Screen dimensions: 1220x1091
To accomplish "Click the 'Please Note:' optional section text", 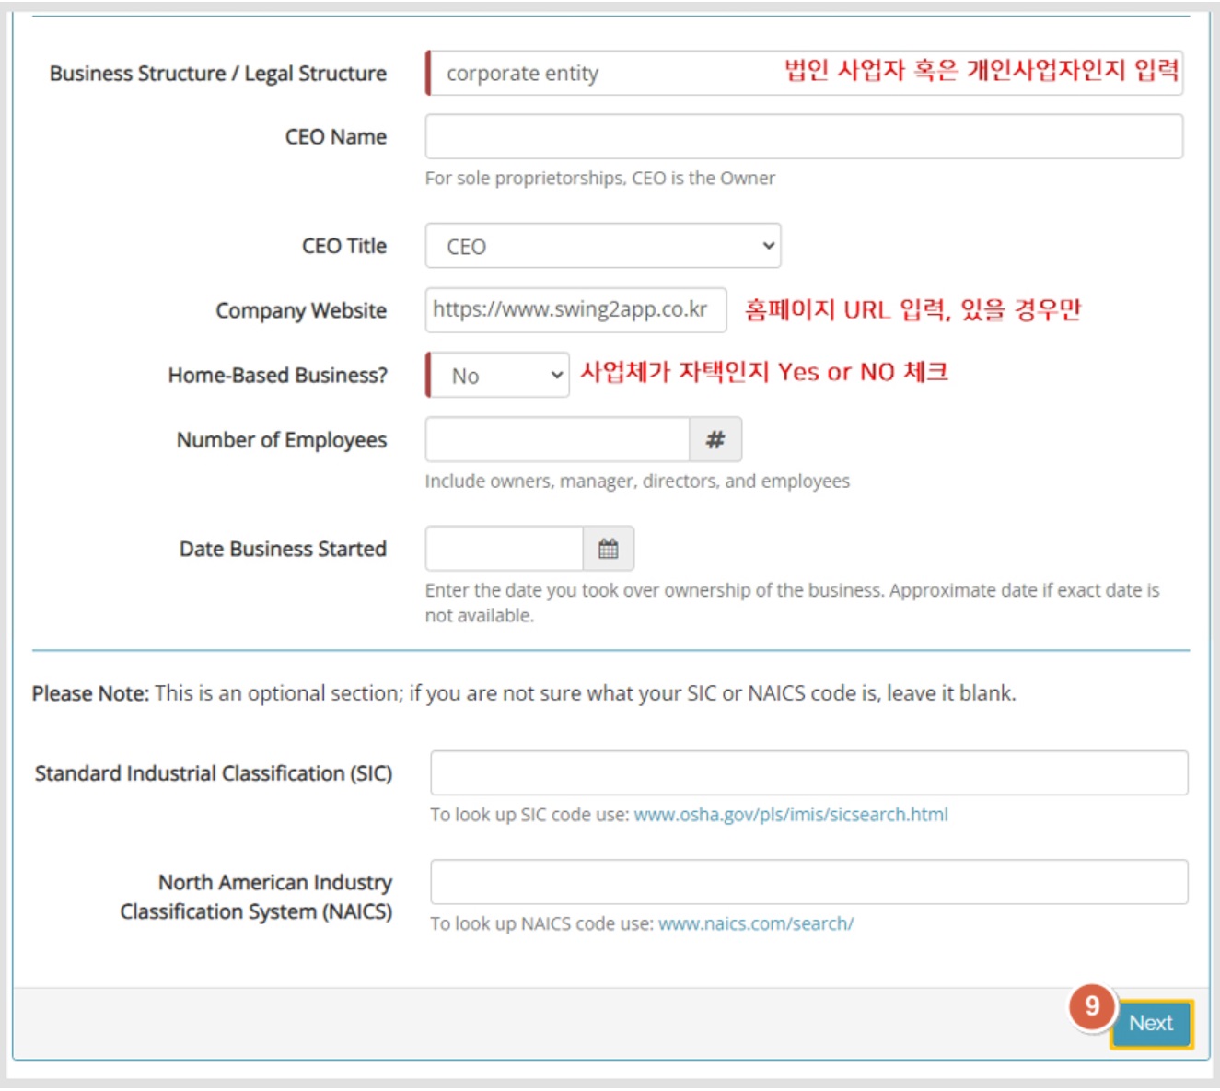I will [x=524, y=693].
